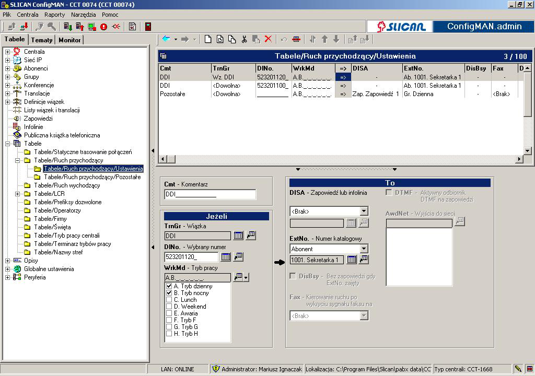Image resolution: width=535 pixels, height=376 pixels.
Task: Open the Raporty menu
Action: 54,15
